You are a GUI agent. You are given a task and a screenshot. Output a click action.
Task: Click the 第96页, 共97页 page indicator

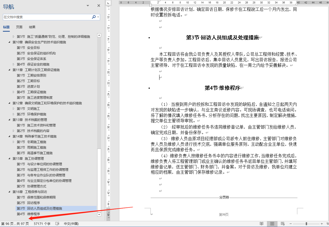click(x=15, y=223)
